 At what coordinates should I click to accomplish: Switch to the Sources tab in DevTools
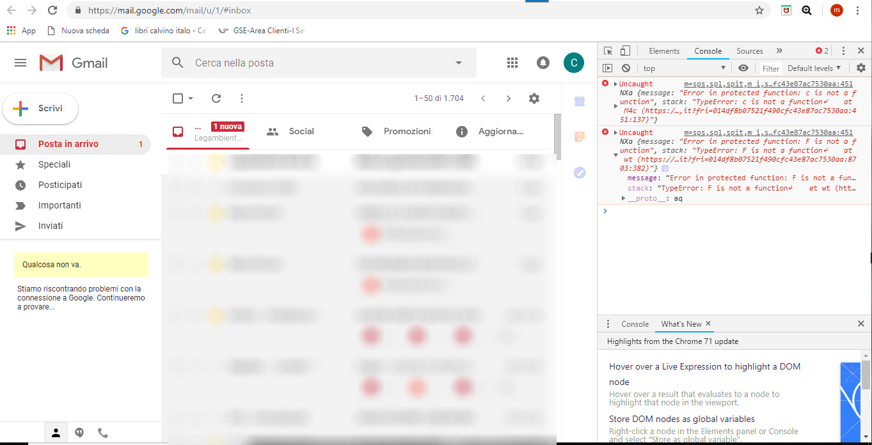pos(749,51)
